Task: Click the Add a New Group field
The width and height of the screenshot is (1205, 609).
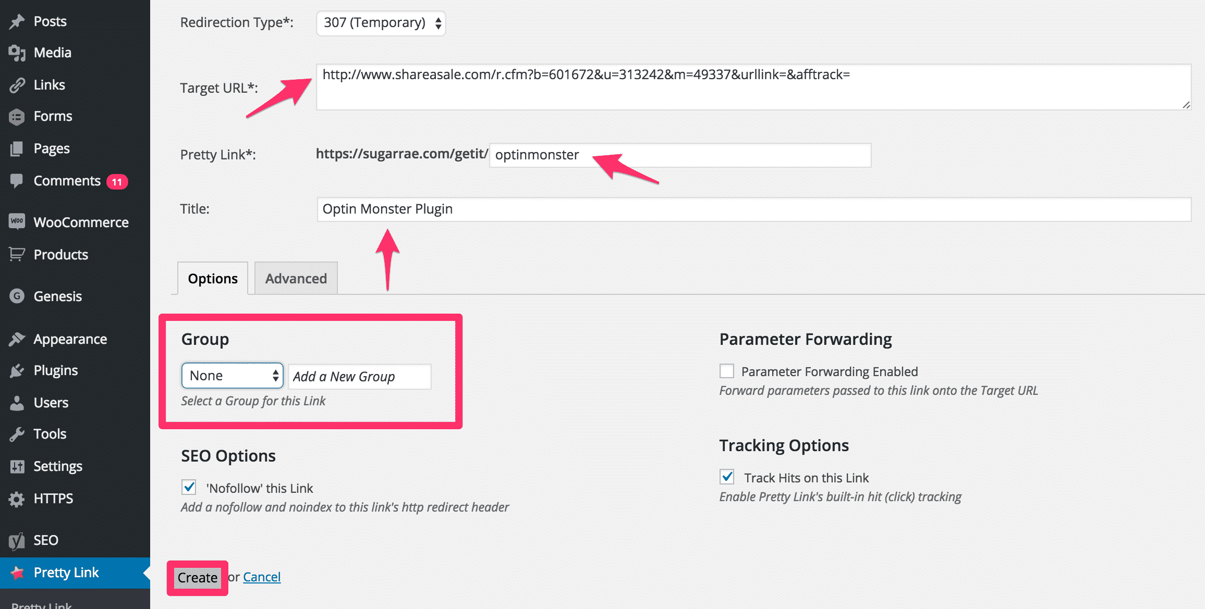Action: [360, 376]
